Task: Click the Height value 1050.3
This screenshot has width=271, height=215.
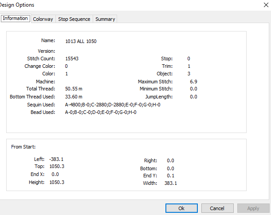Action: (x=57, y=182)
